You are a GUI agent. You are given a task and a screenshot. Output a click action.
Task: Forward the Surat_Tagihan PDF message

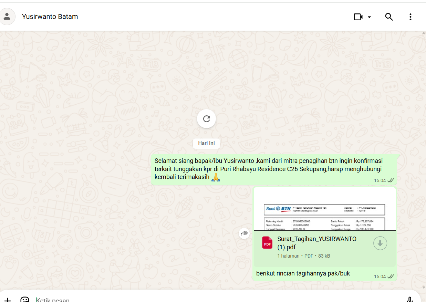pyautogui.click(x=244, y=233)
